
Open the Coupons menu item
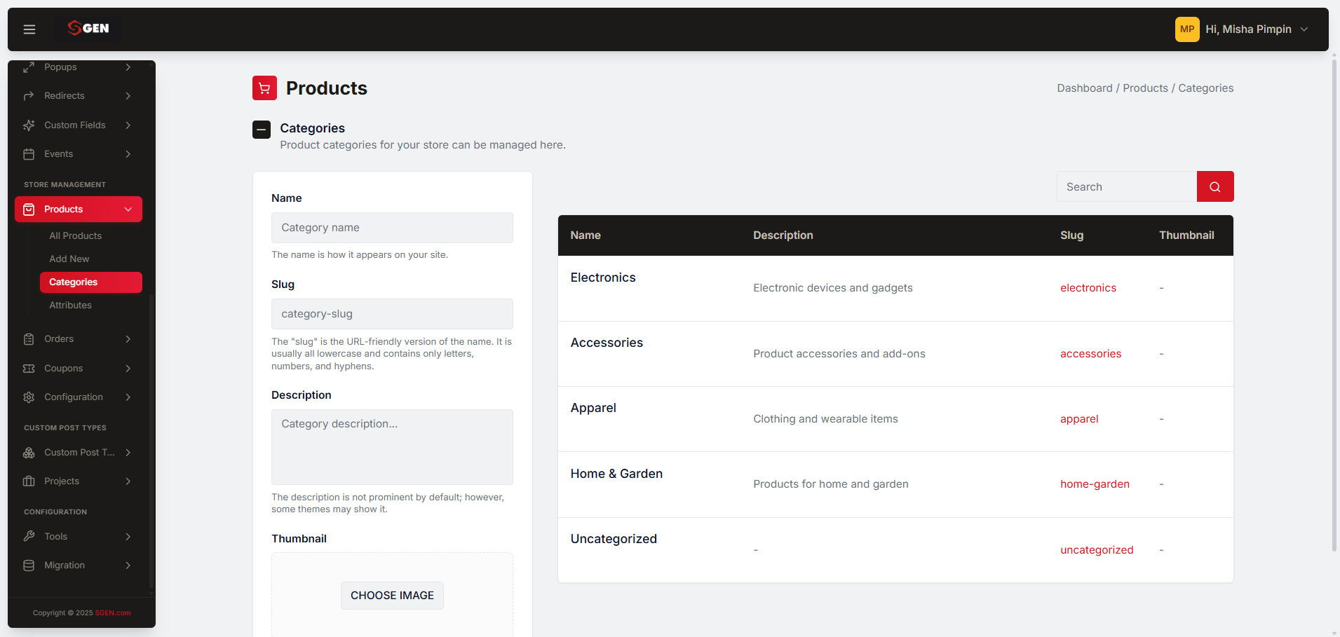pyautogui.click(x=79, y=369)
